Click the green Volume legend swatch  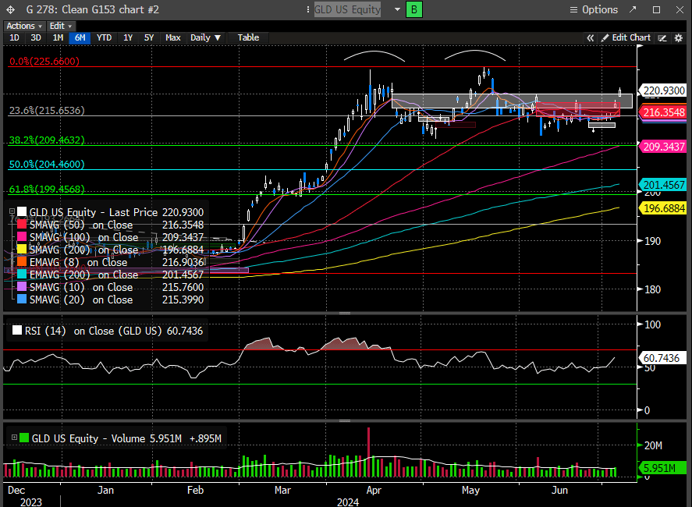(x=24, y=438)
